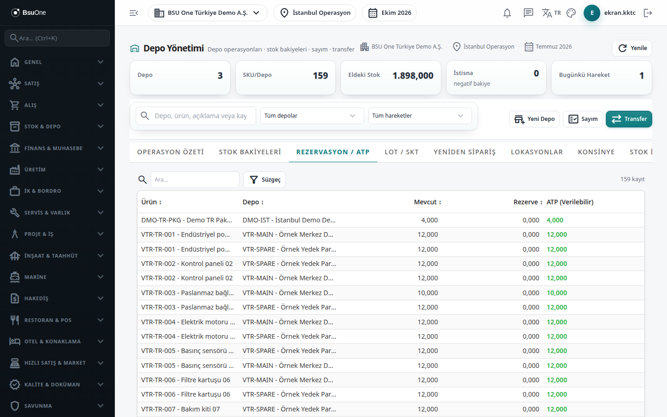Click the logout icon beside ekran.kktc
The image size is (667, 417).
648,13
